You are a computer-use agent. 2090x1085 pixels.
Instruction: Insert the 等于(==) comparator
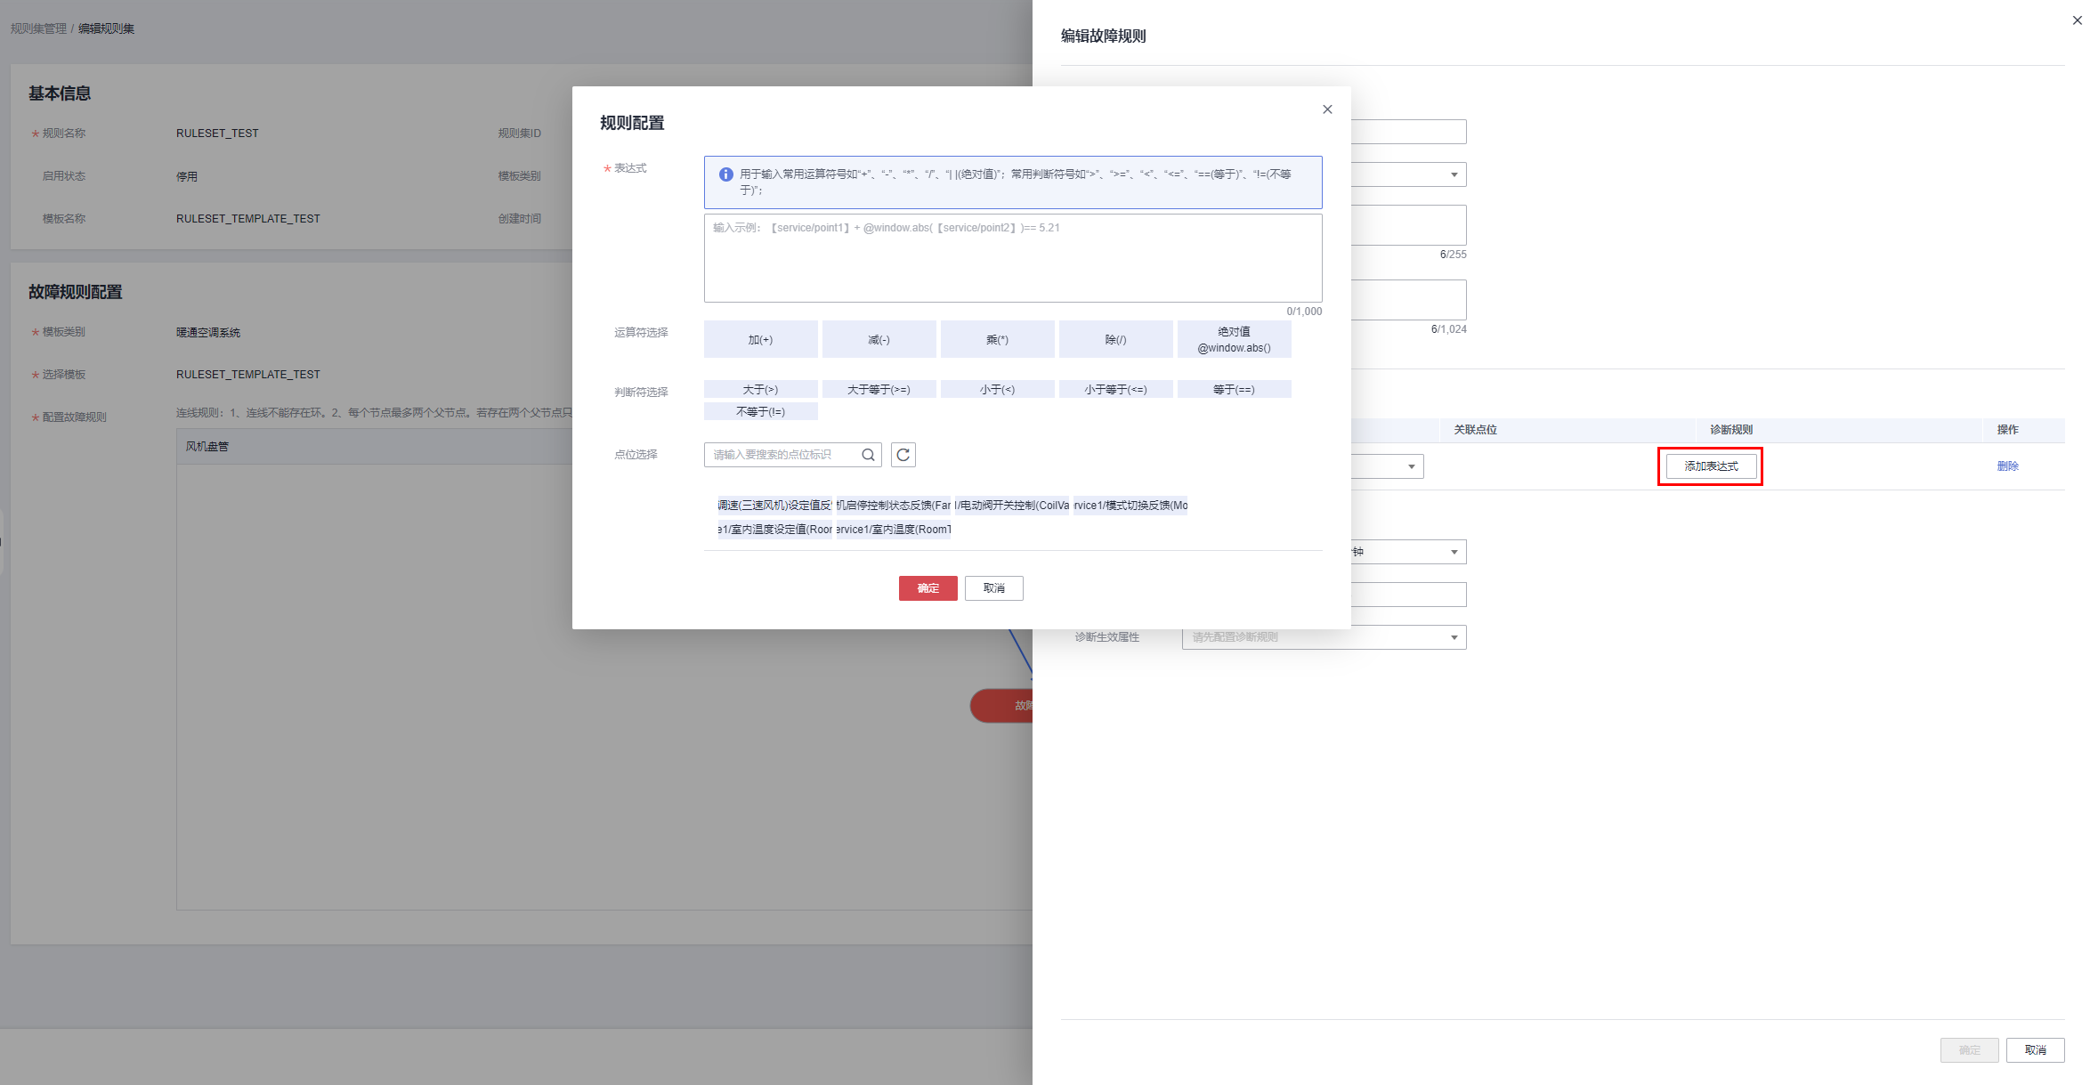1234,389
